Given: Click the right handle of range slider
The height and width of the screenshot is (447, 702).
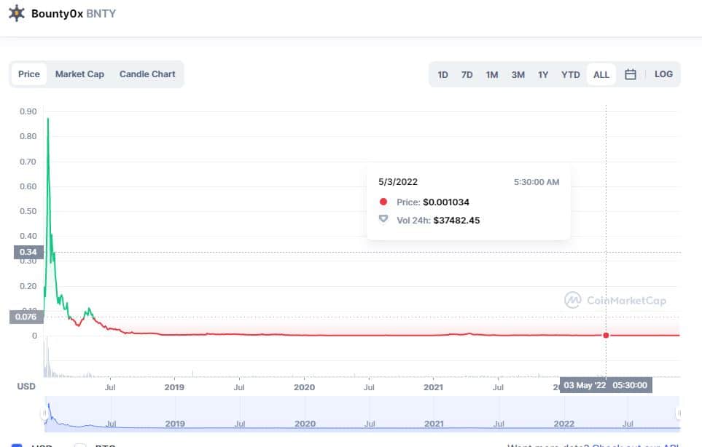Looking at the screenshot, I should (679, 414).
